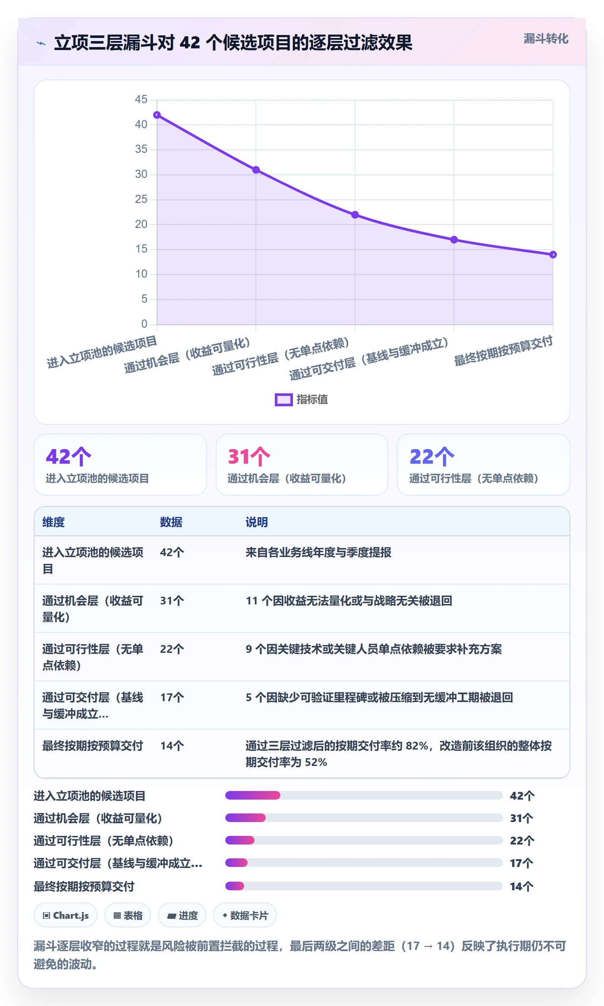The width and height of the screenshot is (604, 1006).
Task: Open the 42个 进入立项池 stat card
Action: click(x=120, y=465)
